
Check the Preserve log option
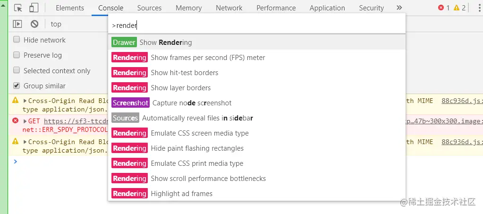[x=17, y=55]
